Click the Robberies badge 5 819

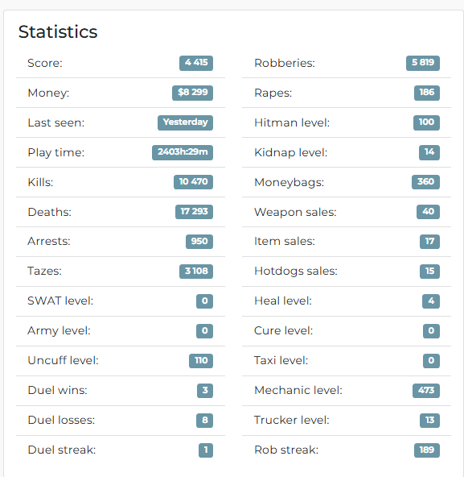(x=423, y=63)
